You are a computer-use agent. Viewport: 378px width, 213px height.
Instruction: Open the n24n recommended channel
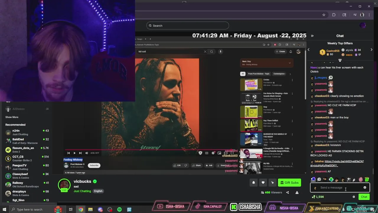pos(27,132)
